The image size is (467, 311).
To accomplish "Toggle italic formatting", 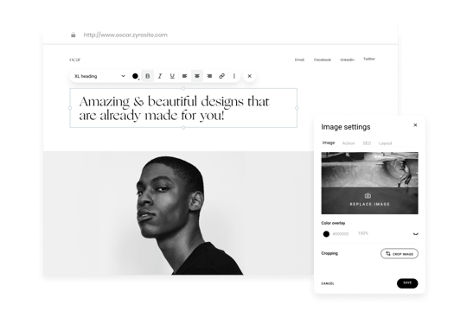I will click(160, 76).
